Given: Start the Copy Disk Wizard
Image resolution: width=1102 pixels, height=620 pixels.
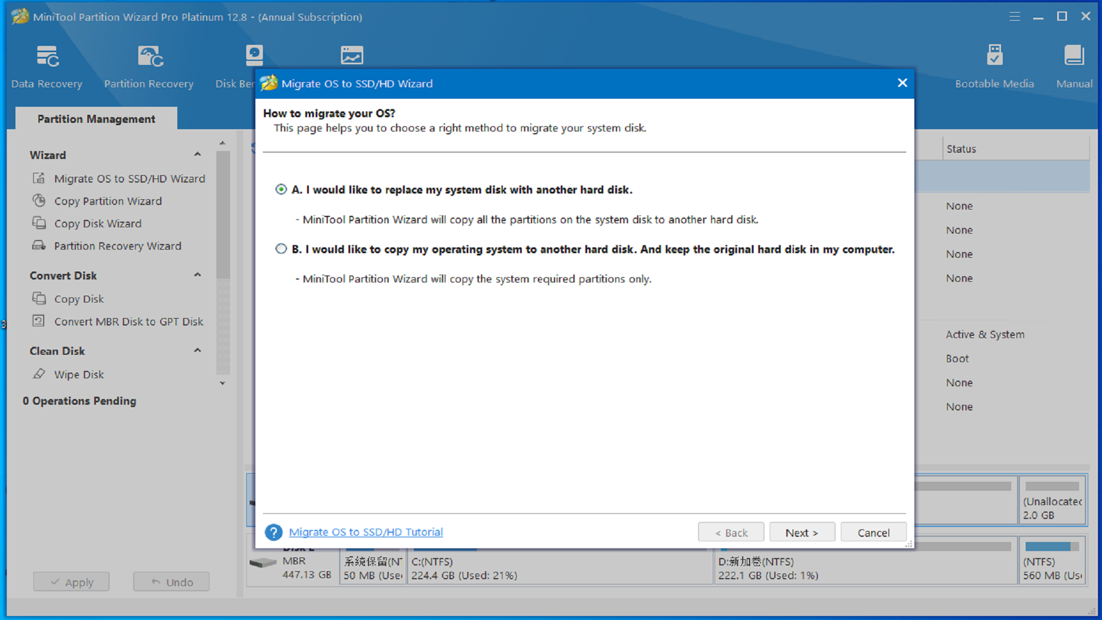Looking at the screenshot, I should tap(98, 223).
